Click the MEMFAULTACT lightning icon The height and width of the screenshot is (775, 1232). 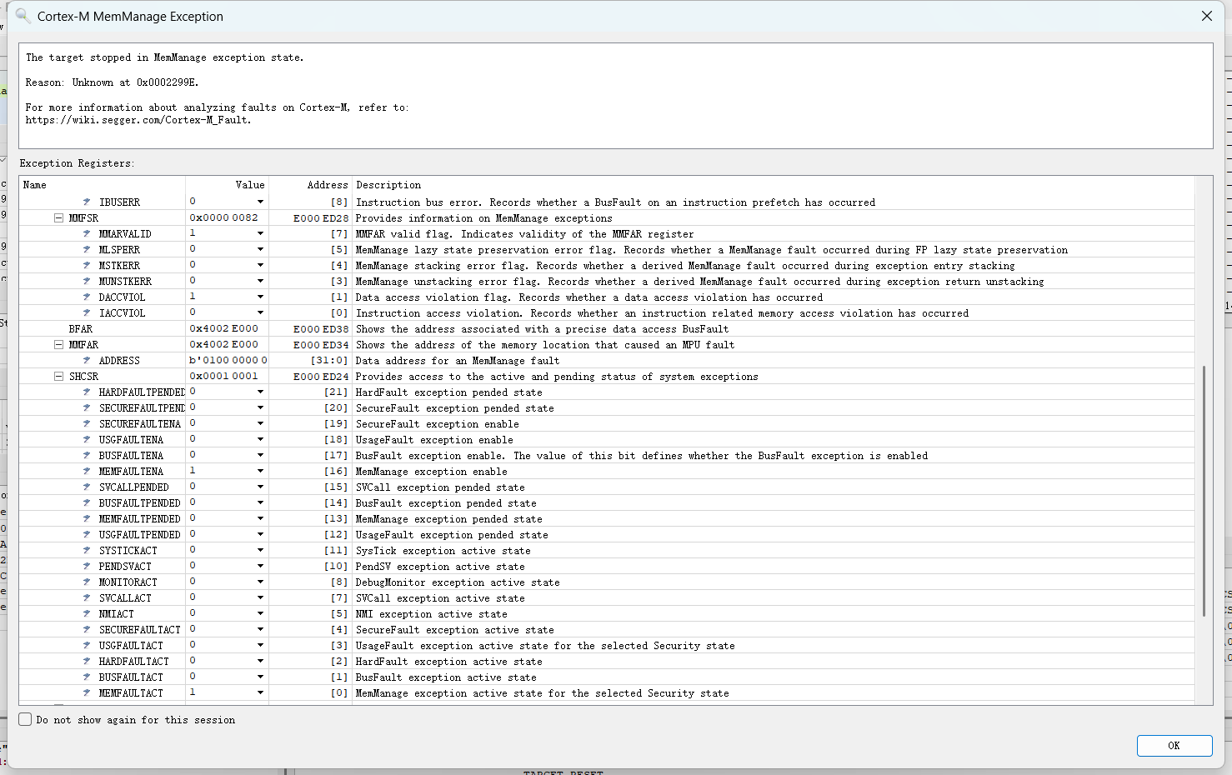pyautogui.click(x=87, y=692)
